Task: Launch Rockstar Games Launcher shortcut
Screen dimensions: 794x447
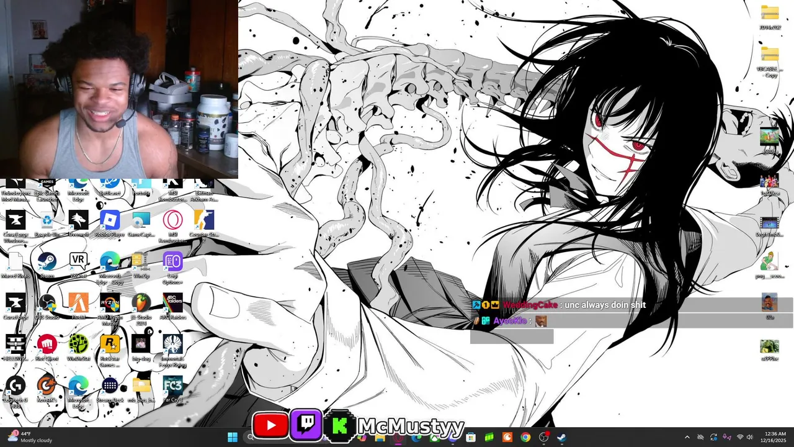Action: point(110,351)
